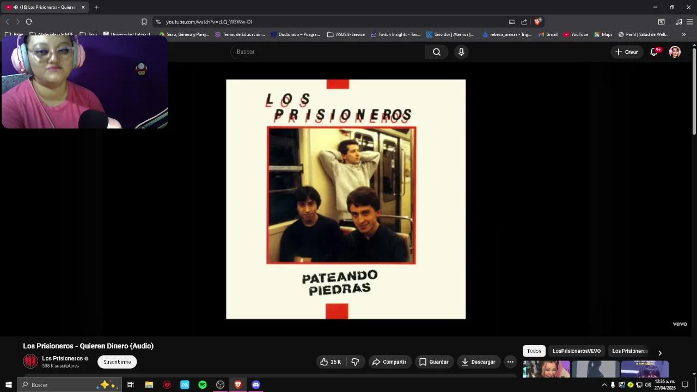The image size is (697, 392).
Task: Click the Windows Start button
Action: (9, 385)
